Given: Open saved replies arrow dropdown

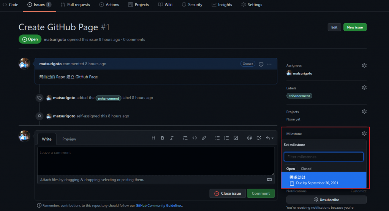Looking at the screenshot, I should (x=270, y=138).
